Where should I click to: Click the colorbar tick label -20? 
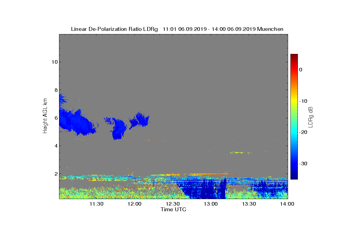coord(303,132)
